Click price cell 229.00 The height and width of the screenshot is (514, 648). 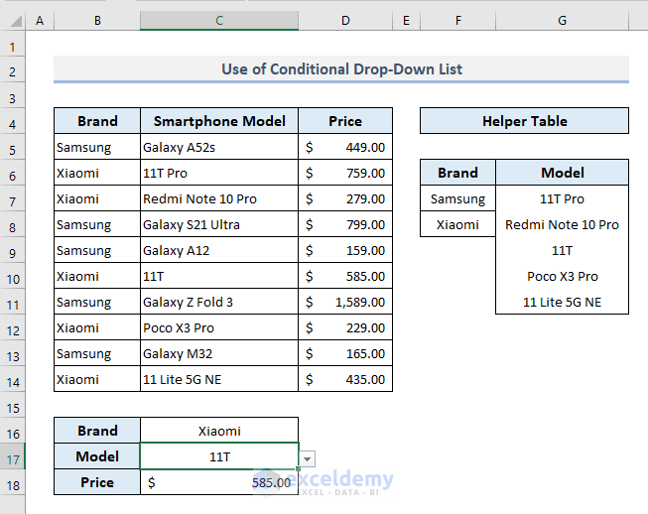coord(345,327)
